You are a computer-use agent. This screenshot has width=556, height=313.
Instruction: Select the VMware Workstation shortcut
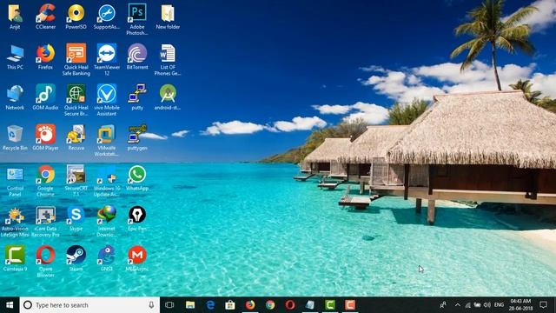107,141
